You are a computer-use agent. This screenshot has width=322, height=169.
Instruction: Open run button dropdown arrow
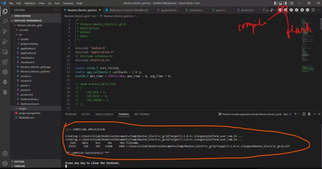pos(276,10)
